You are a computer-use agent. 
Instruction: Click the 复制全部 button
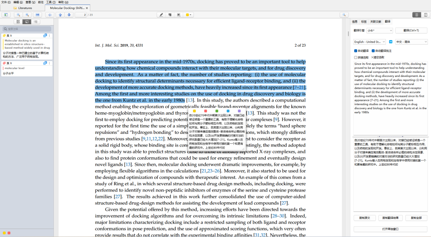coord(416,218)
